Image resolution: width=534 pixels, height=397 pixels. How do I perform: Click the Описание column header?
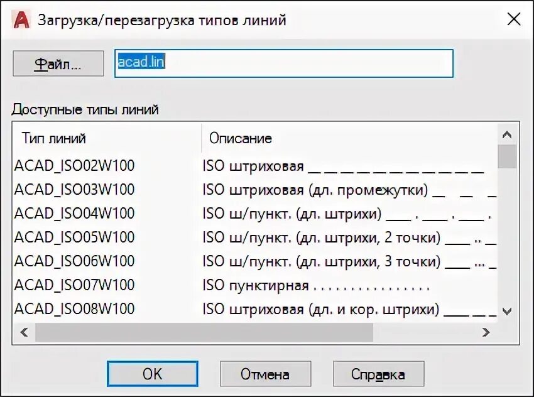pyautogui.click(x=241, y=138)
